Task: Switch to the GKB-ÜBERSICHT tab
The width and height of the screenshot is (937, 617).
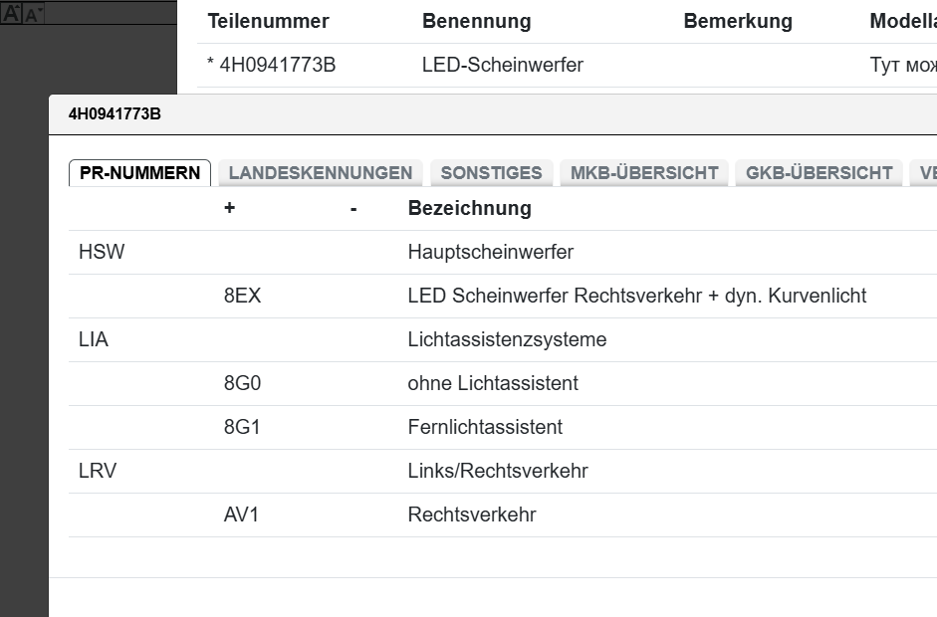Action: point(816,172)
